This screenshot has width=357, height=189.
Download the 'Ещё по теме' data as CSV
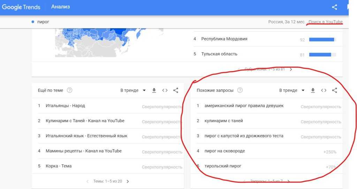[154, 90]
